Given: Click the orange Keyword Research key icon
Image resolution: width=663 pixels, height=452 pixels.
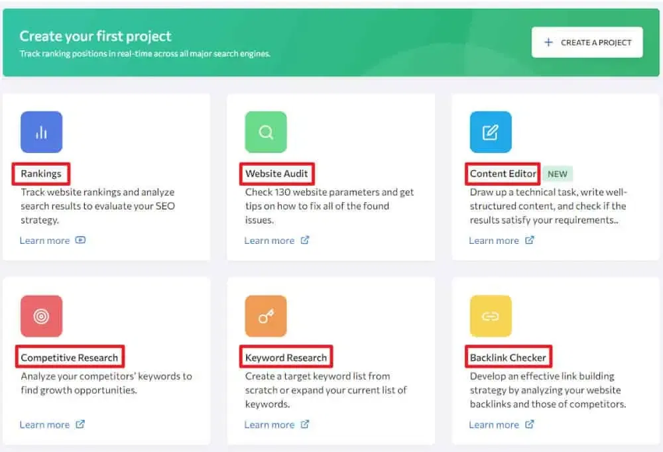Looking at the screenshot, I should [266, 316].
